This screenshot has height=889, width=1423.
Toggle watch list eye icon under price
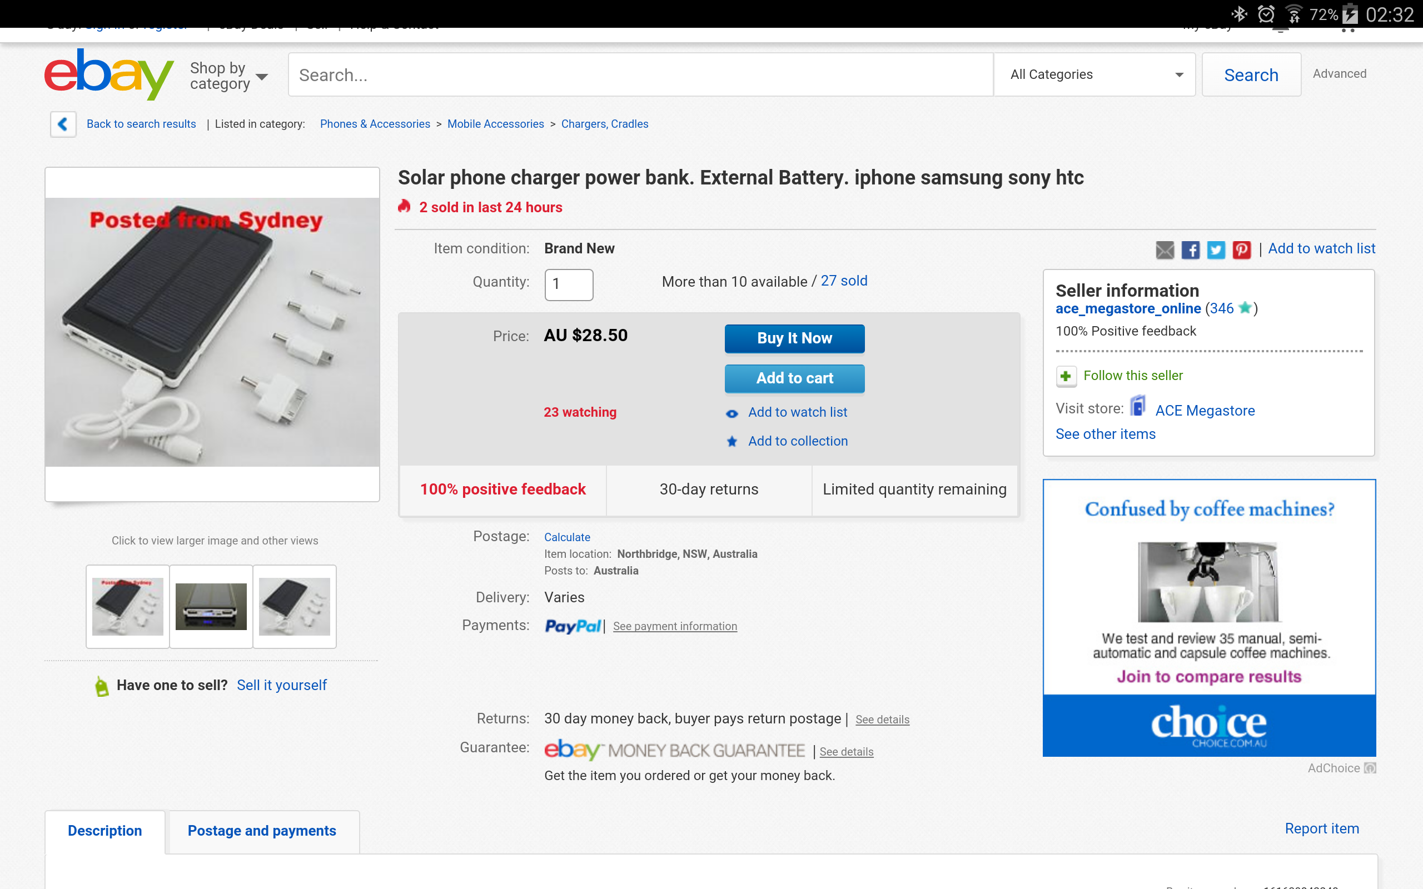tap(732, 413)
